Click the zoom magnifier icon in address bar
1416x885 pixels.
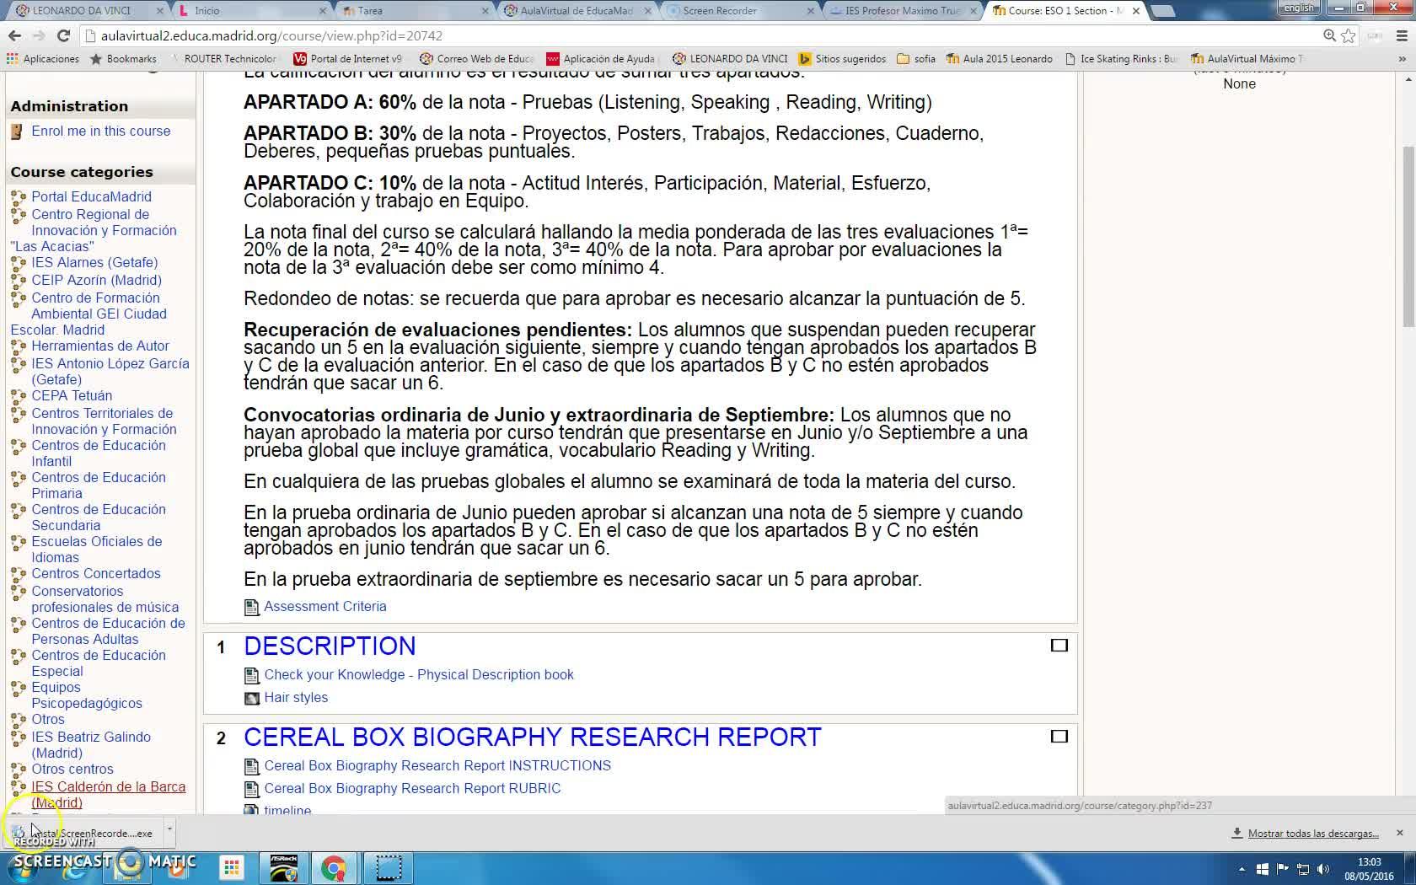click(x=1329, y=35)
